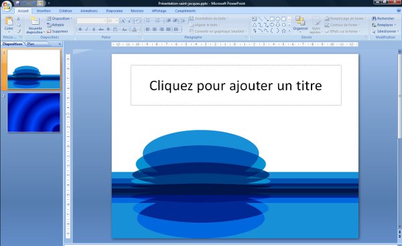Click the Nouvelle diapositive icon
402x246 pixels.
35,21
